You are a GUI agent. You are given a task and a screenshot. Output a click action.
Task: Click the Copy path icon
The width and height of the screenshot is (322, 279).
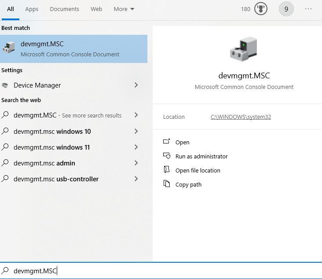pos(166,184)
